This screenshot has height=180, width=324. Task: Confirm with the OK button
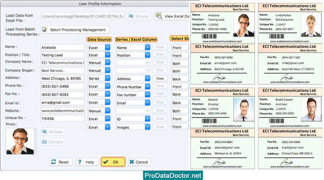[113, 162]
